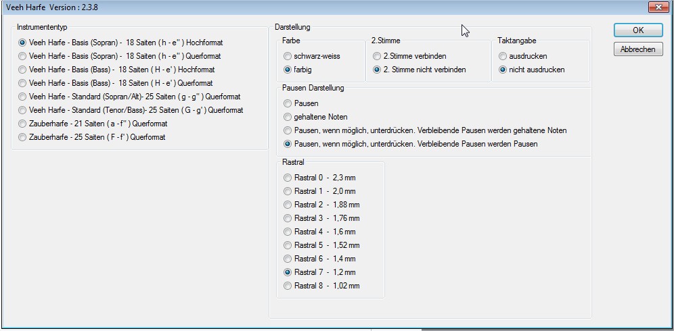The width and height of the screenshot is (674, 331).
Task: Select Veeh Harfe Basis (Bass) Querformat
Action: click(x=23, y=83)
